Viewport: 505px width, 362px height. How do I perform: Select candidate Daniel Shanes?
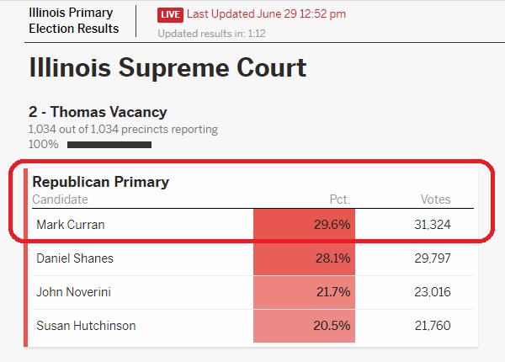coord(75,258)
